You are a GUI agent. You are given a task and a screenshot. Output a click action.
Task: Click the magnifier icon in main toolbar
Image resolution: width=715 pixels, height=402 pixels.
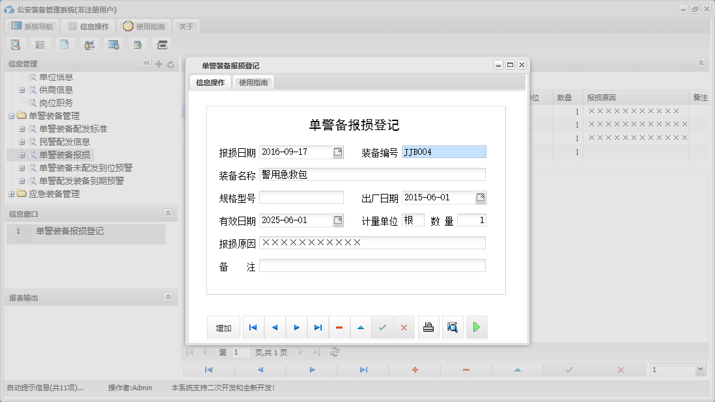point(16,45)
